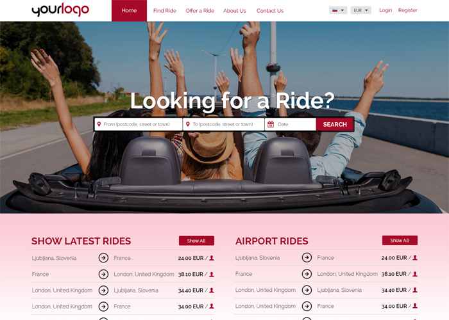The width and height of the screenshot is (449, 320).
Task: Focus the From postcode input field
Action: (139, 124)
